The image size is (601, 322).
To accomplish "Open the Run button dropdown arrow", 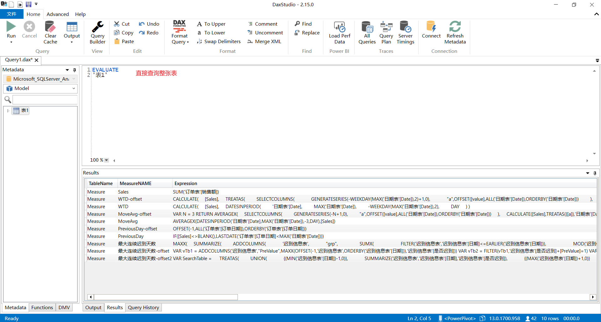I will pos(11,42).
